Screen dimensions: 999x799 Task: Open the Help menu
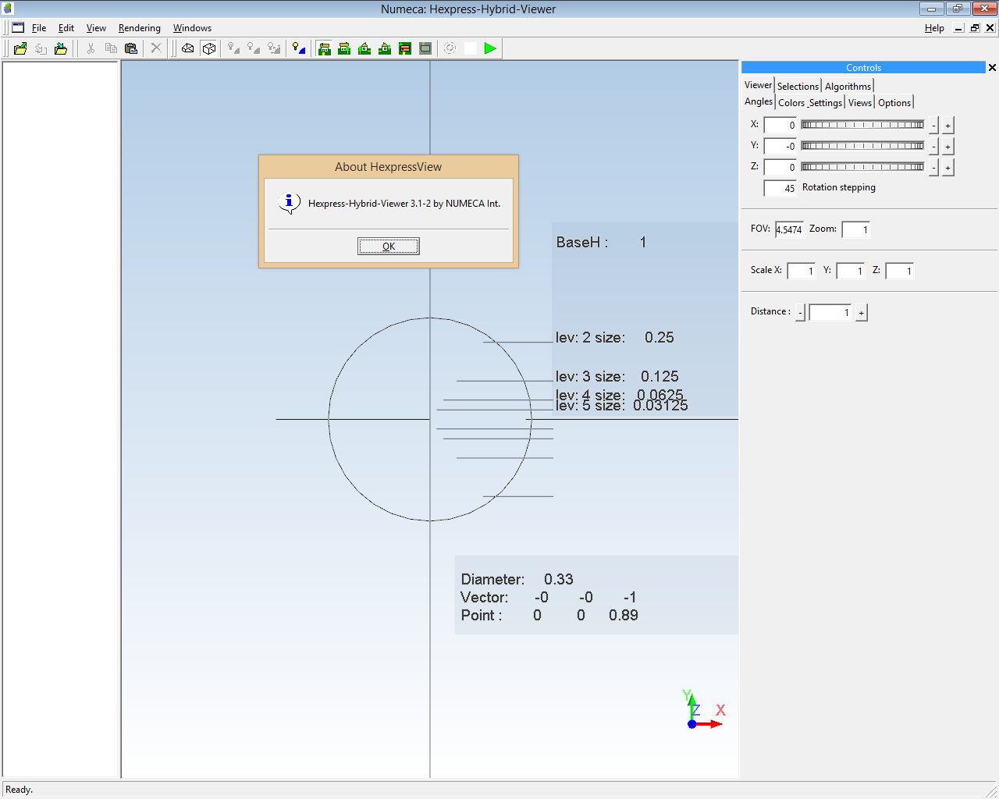[x=934, y=28]
